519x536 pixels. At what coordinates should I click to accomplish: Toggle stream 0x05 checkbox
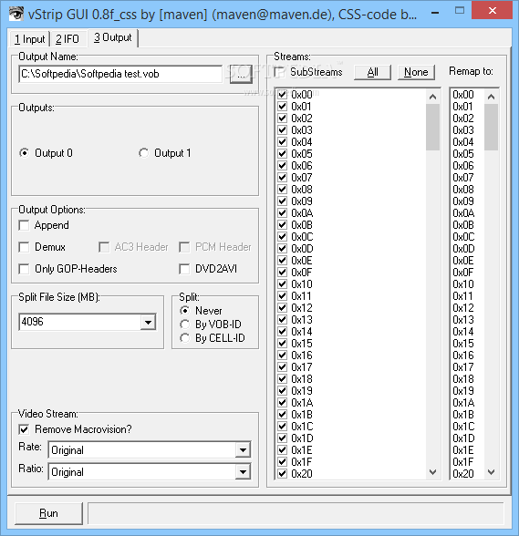click(x=282, y=154)
